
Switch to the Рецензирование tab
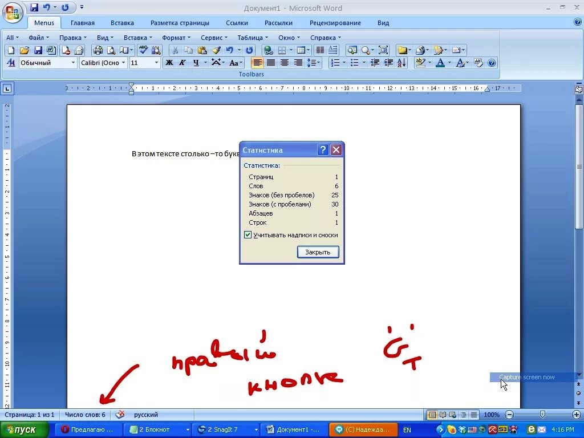coord(335,23)
